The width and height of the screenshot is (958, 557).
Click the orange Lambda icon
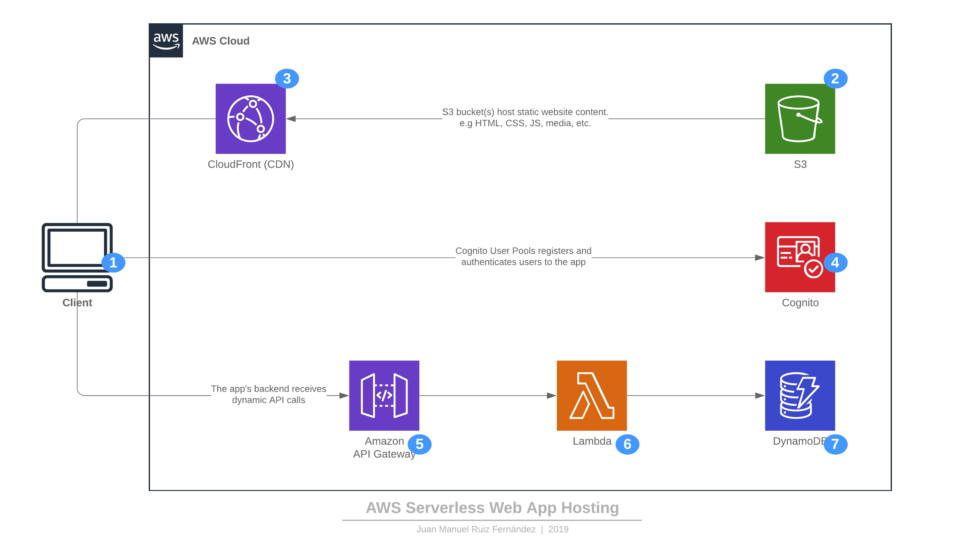pos(592,395)
